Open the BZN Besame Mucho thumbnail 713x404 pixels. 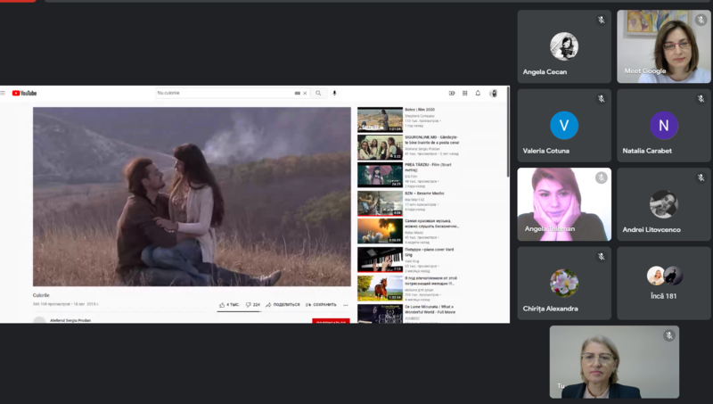(x=380, y=203)
